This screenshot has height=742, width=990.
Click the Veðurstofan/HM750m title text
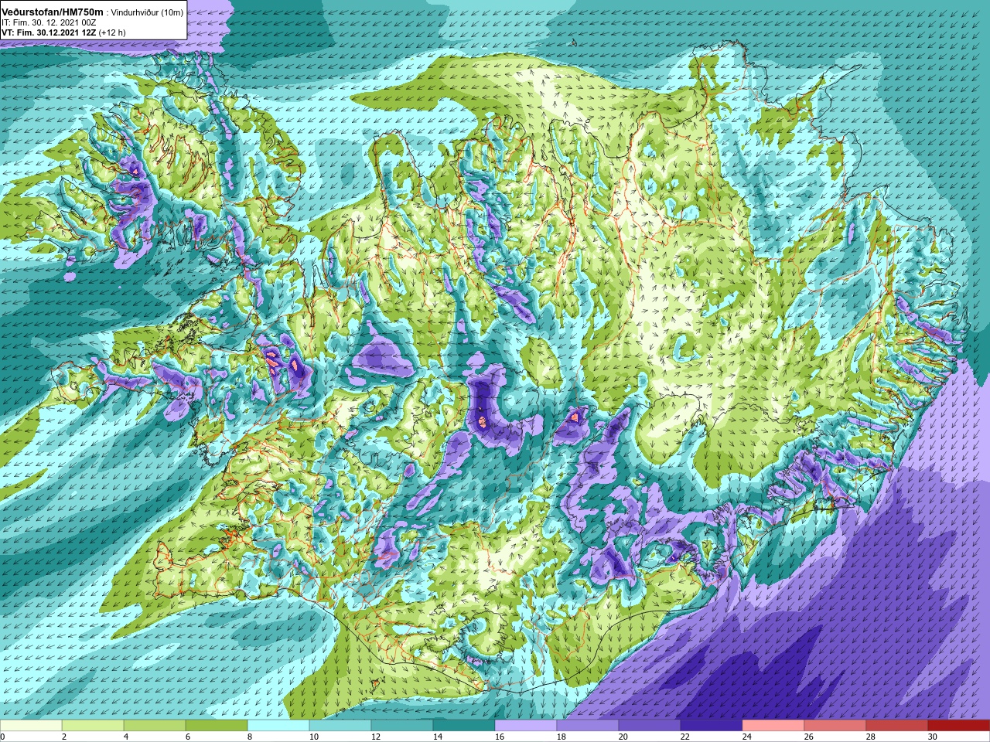coord(52,12)
